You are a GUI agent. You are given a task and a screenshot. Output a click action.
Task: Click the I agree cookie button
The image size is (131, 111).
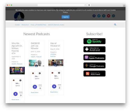[x=65, y=17]
